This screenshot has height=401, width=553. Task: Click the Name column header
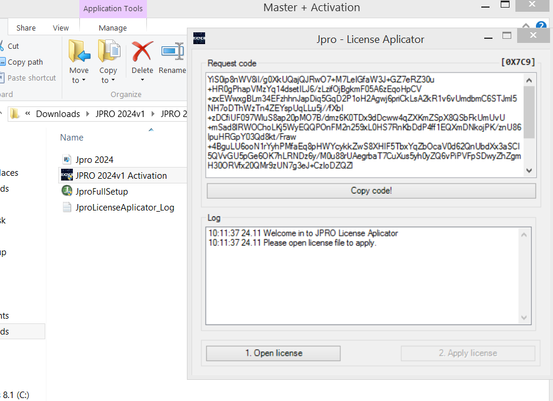[72, 138]
